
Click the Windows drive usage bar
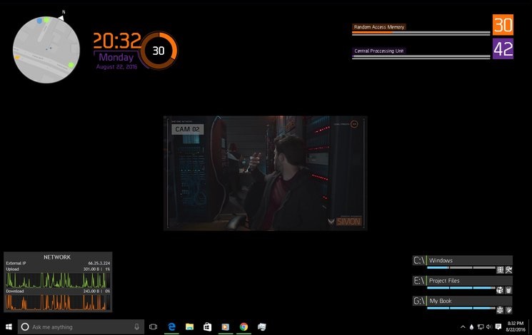pyautogui.click(x=461, y=267)
